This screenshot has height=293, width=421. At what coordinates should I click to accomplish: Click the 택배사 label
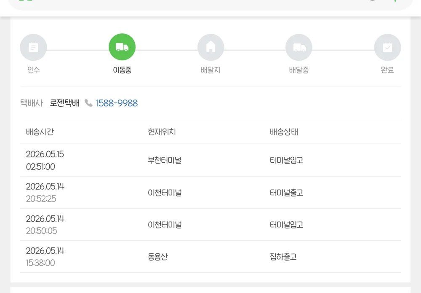(32, 103)
